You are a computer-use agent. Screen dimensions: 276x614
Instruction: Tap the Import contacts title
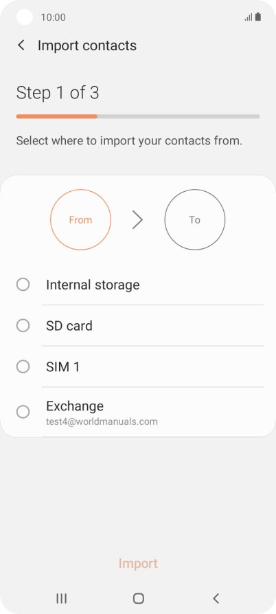point(87,45)
